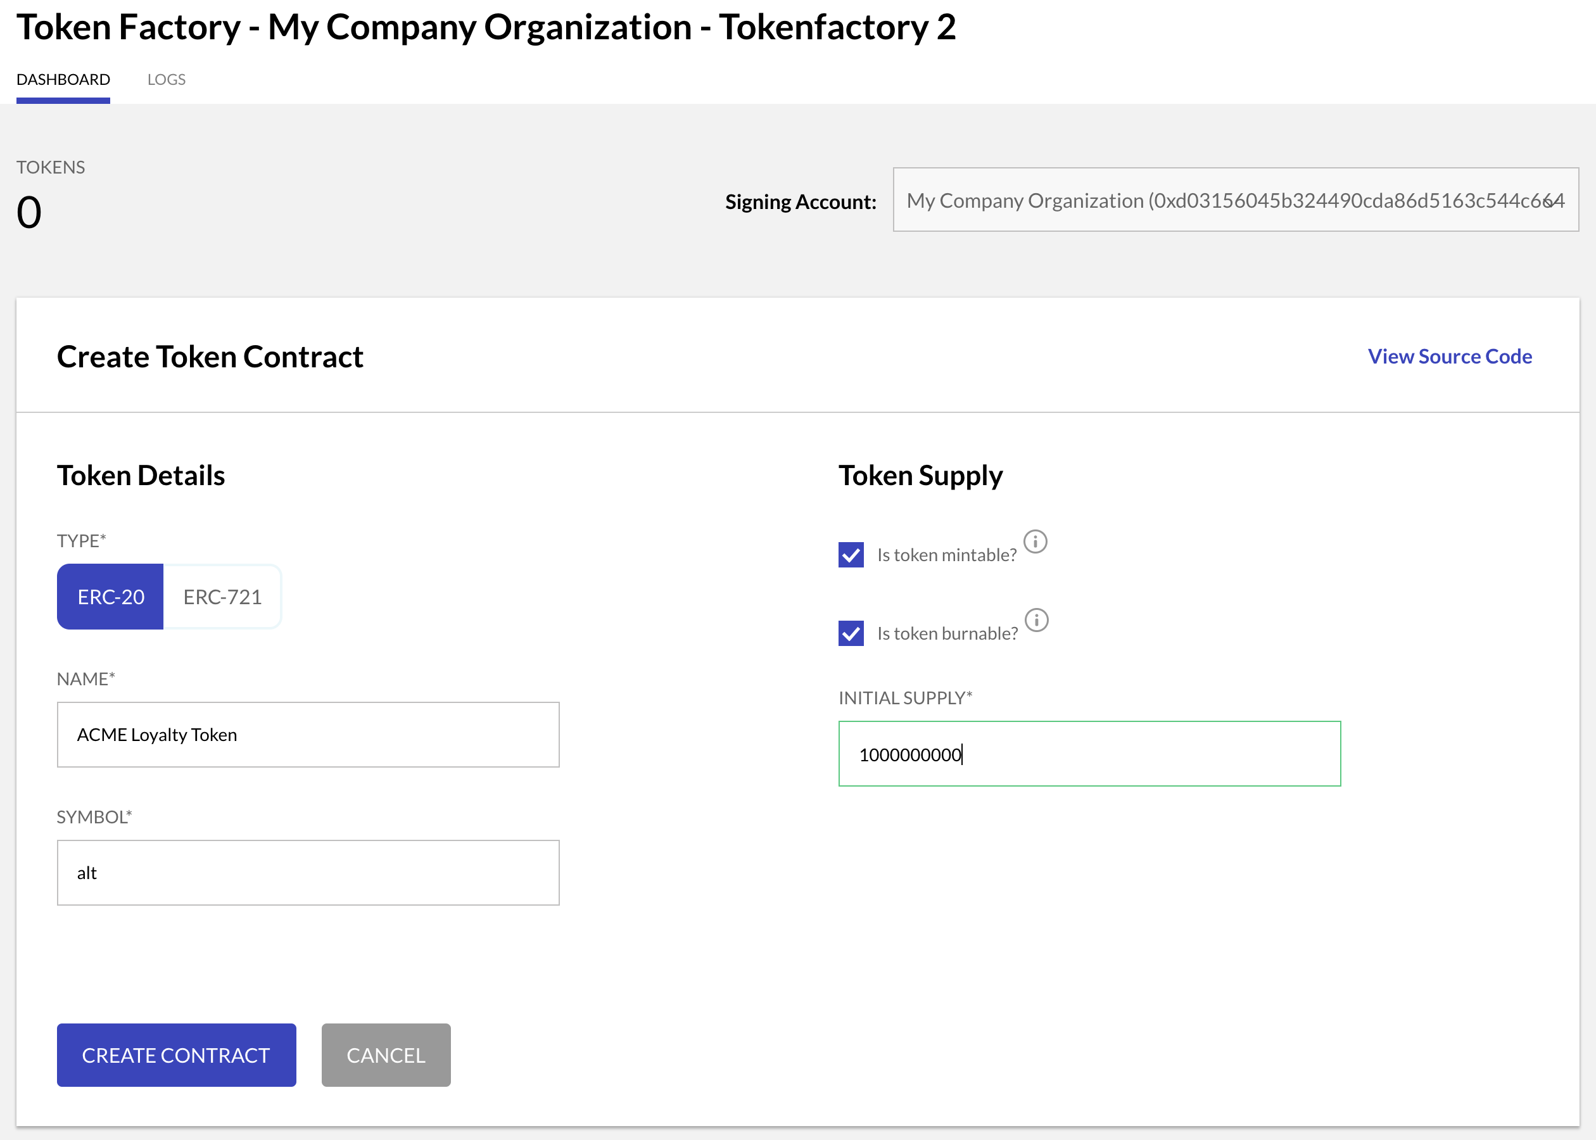Image resolution: width=1596 pixels, height=1140 pixels.
Task: Click the ERC-20 token type icon
Action: click(x=110, y=596)
